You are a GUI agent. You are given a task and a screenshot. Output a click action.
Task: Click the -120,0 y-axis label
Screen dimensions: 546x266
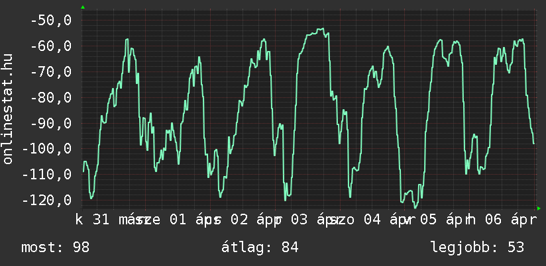(46, 200)
